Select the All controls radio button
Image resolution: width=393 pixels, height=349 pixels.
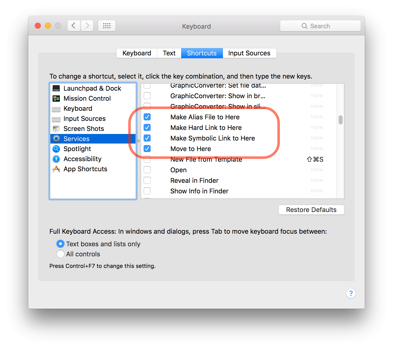tap(60, 254)
